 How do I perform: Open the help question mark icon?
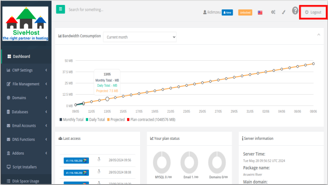pyautogui.click(x=295, y=11)
